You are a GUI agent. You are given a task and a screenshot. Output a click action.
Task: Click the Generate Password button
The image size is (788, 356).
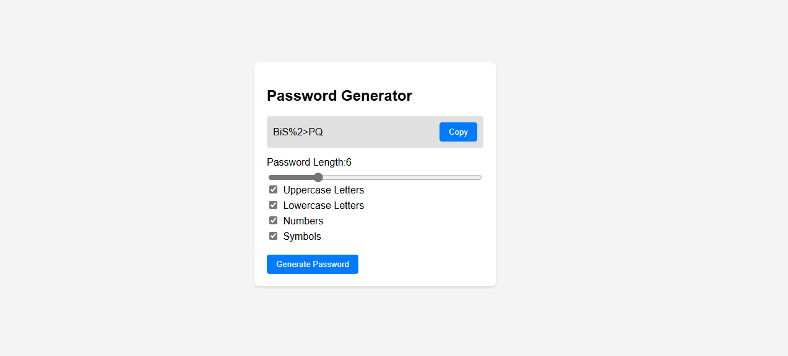point(313,264)
